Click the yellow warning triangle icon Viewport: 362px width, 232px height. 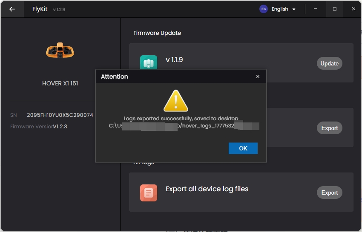(x=176, y=101)
